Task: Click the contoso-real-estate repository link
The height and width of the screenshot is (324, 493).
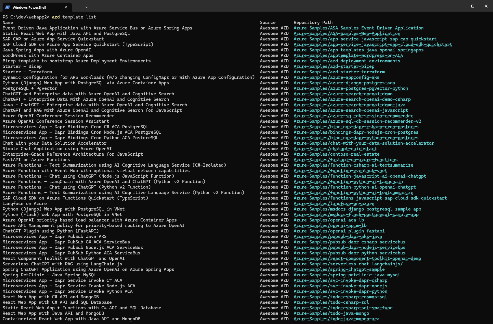Action: point(336,154)
